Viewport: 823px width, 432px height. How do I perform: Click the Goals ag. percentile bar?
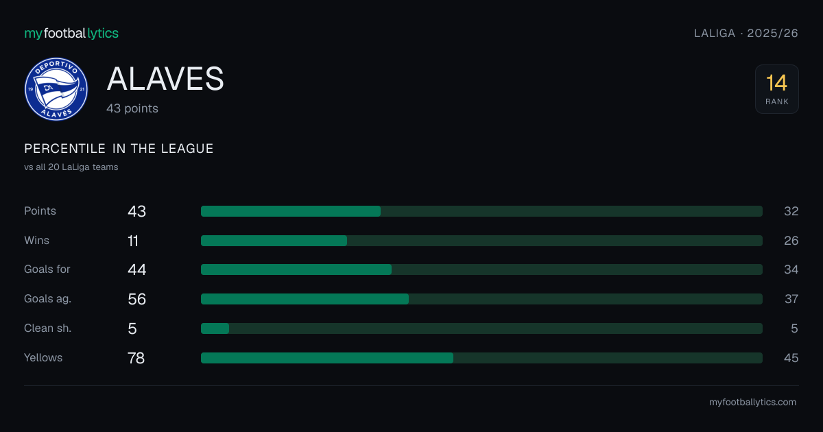click(481, 299)
